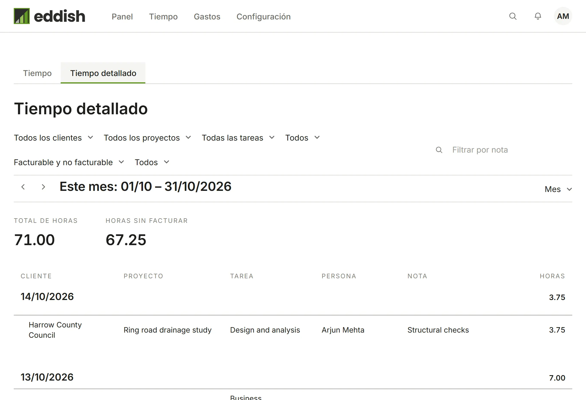Expand Todas las tareas dropdown
The height and width of the screenshot is (400, 586).
[238, 138]
